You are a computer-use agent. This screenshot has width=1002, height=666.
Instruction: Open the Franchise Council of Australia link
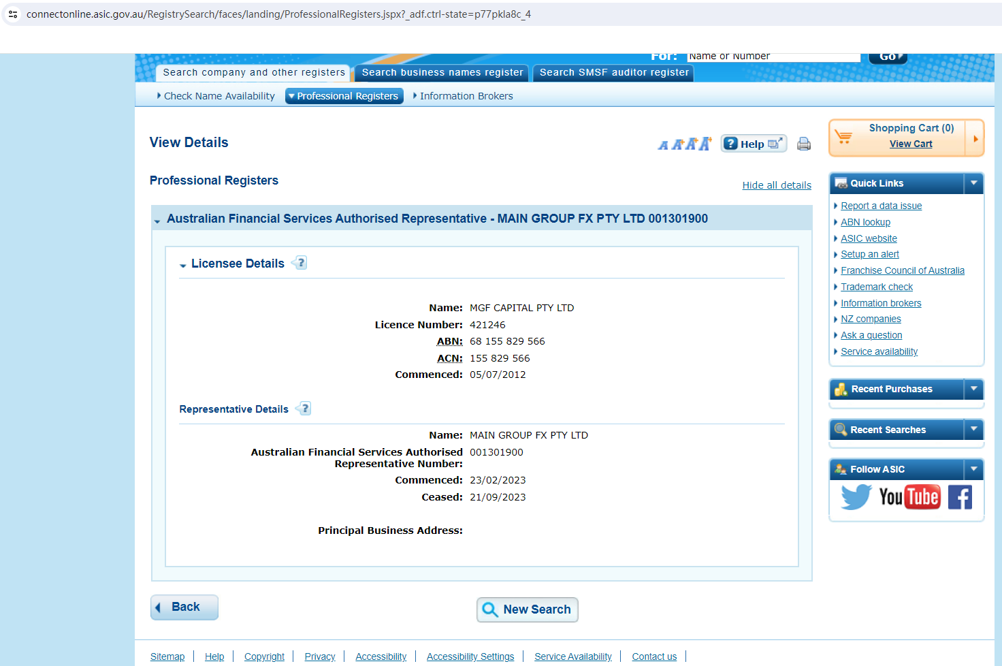pyautogui.click(x=903, y=270)
